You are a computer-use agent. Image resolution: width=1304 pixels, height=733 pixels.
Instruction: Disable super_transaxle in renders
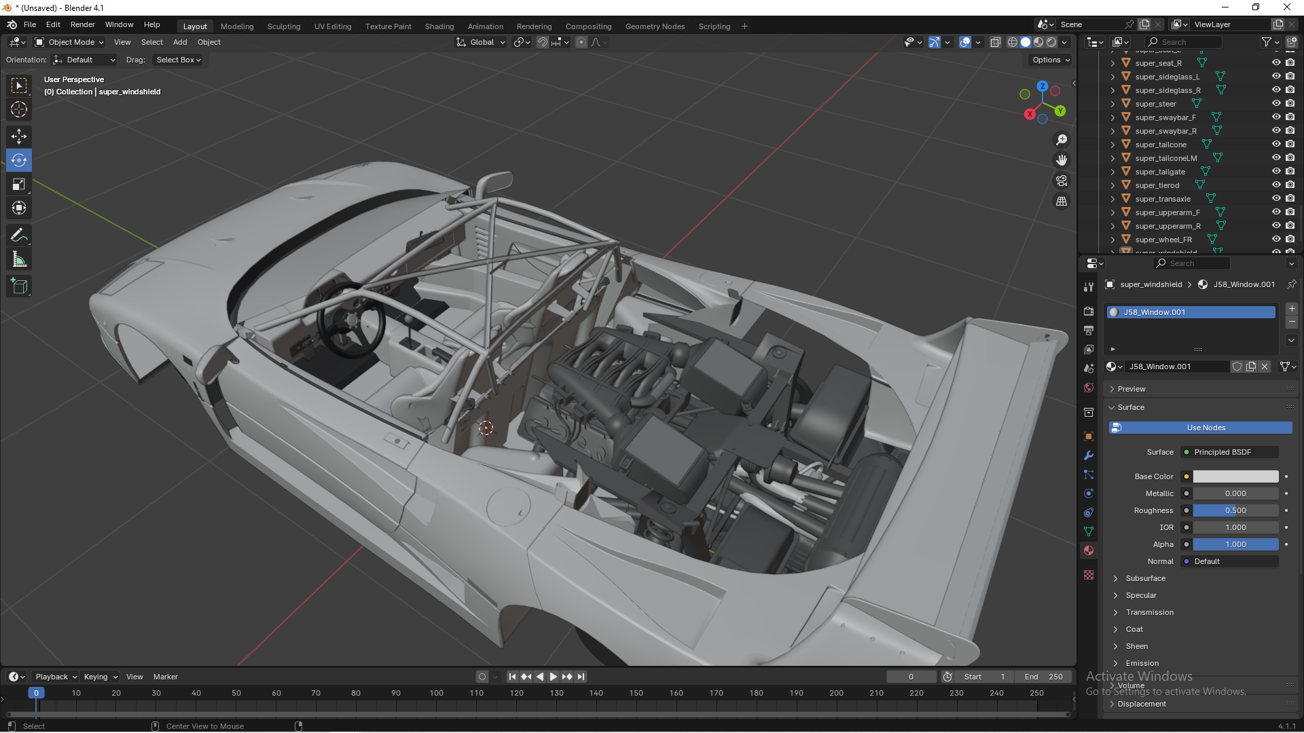click(1290, 198)
